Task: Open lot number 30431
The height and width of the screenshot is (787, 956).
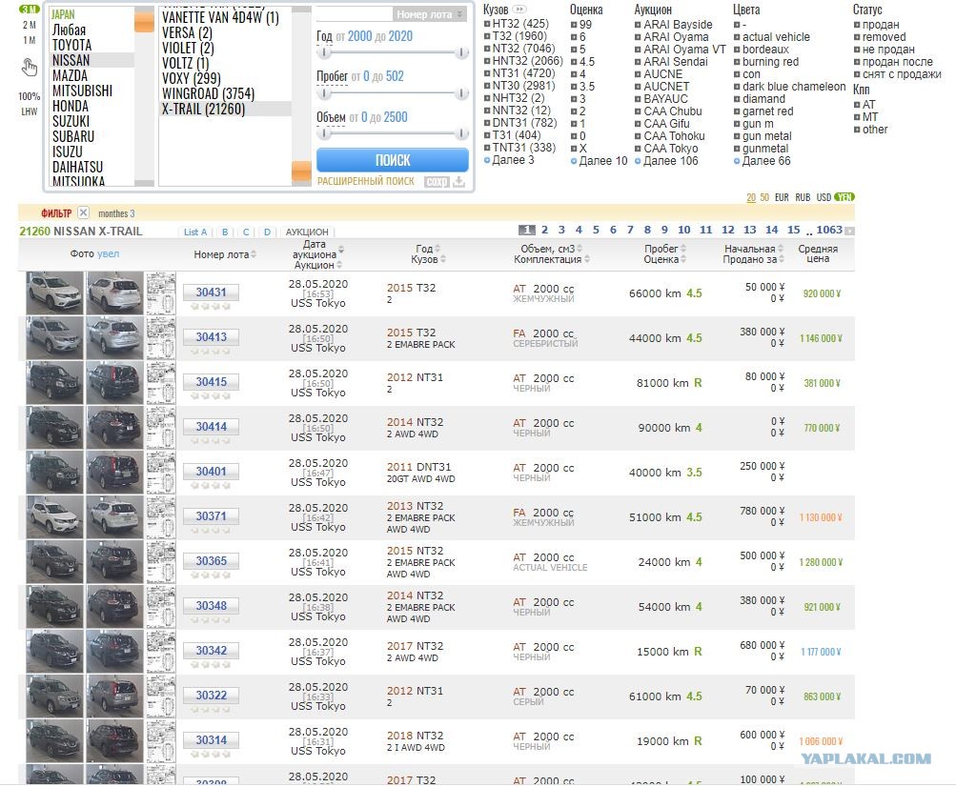Action: 211,293
